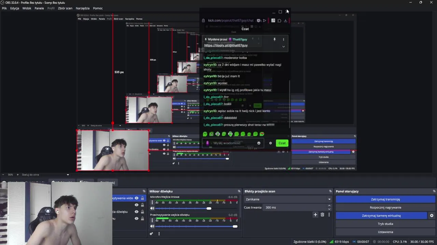437x245 pixels.
Task: Click the extensions puzzle icon in chat browser
Action: click(x=279, y=20)
